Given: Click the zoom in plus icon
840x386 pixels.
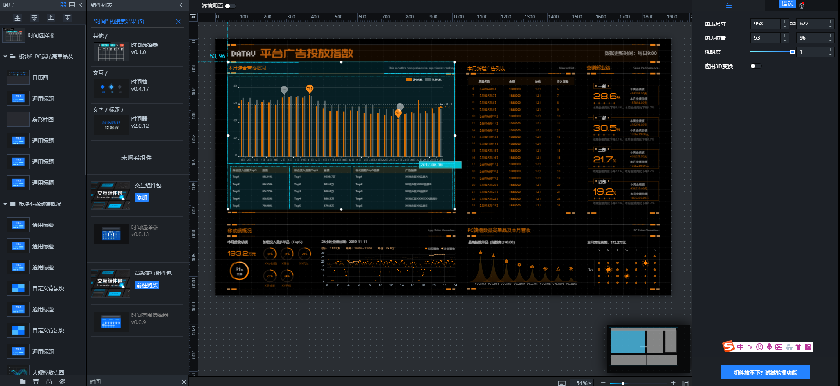Looking at the screenshot, I should (673, 383).
